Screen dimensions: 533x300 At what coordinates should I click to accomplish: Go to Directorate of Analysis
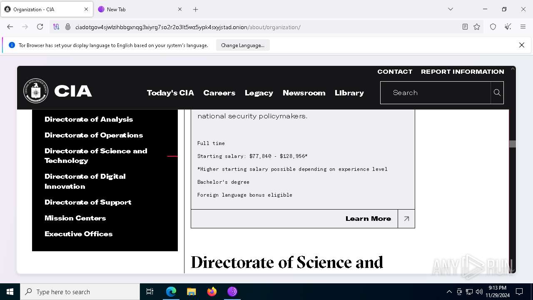pyautogui.click(x=89, y=119)
